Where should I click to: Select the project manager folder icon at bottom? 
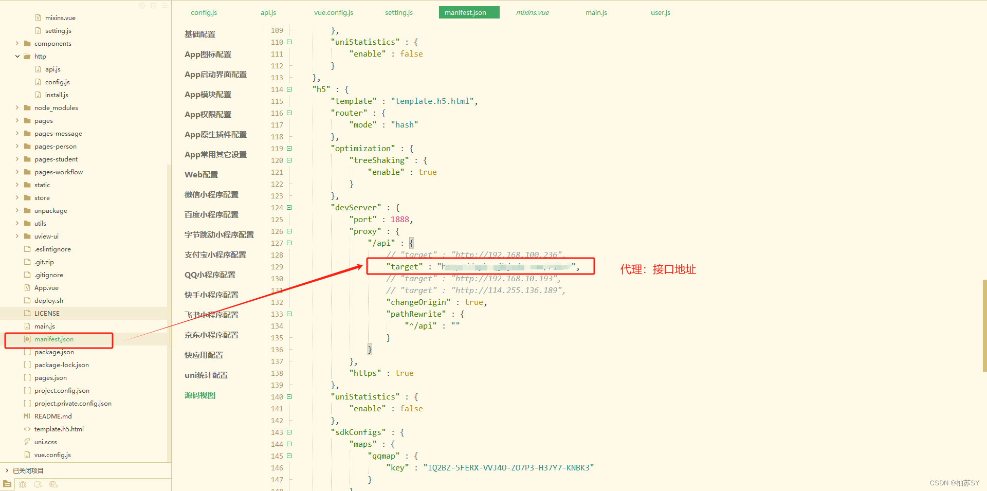pyautogui.click(x=7, y=484)
